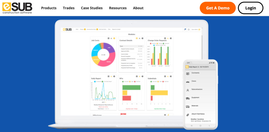This screenshot has width=269, height=132.
Task: Open the Products menu
Action: coord(49,8)
